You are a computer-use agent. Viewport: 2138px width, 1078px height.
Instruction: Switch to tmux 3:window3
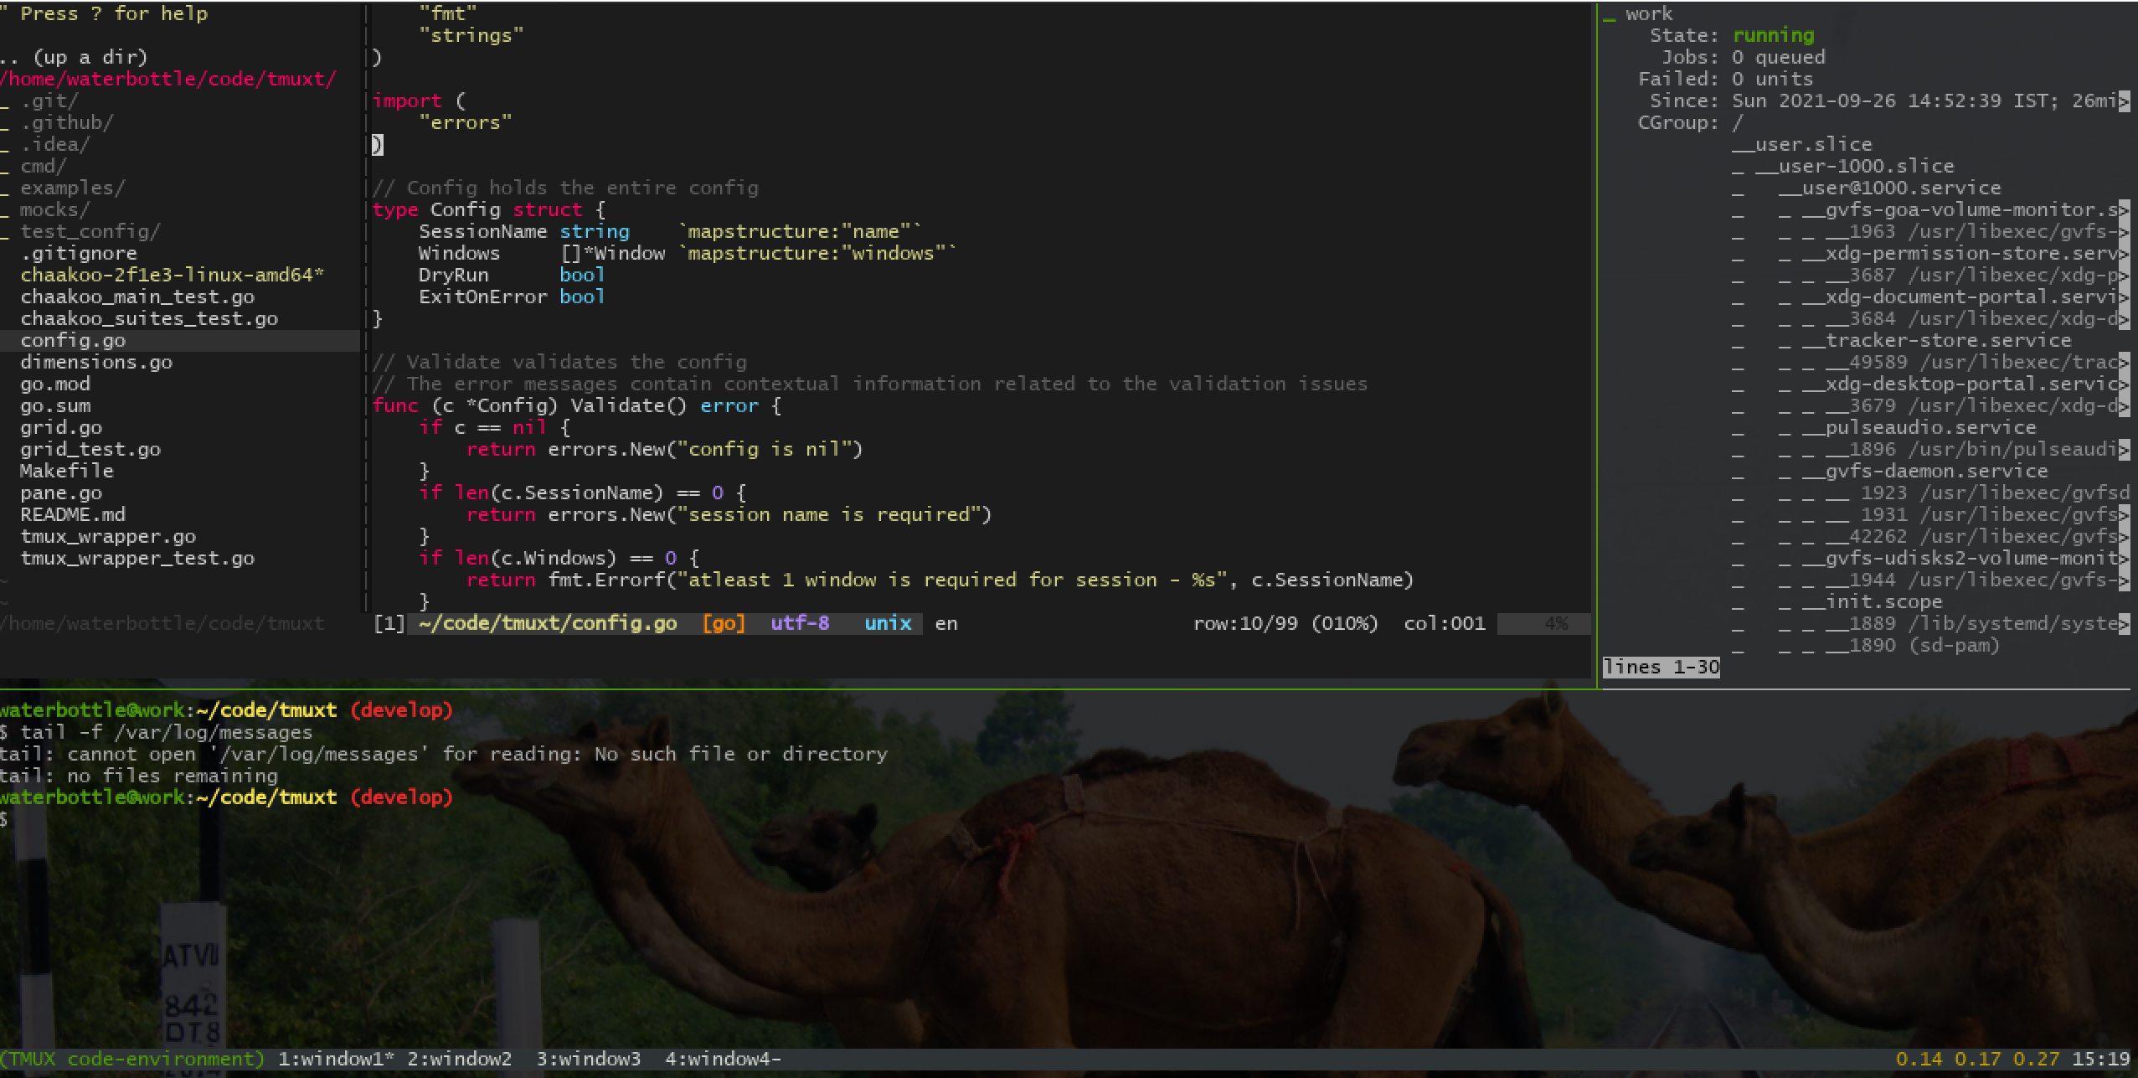point(588,1059)
